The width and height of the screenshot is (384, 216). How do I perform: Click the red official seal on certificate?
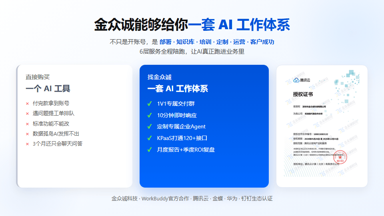(340, 157)
